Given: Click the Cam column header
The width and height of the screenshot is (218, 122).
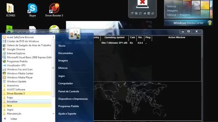Looking at the screenshot, I should pos(133,37).
